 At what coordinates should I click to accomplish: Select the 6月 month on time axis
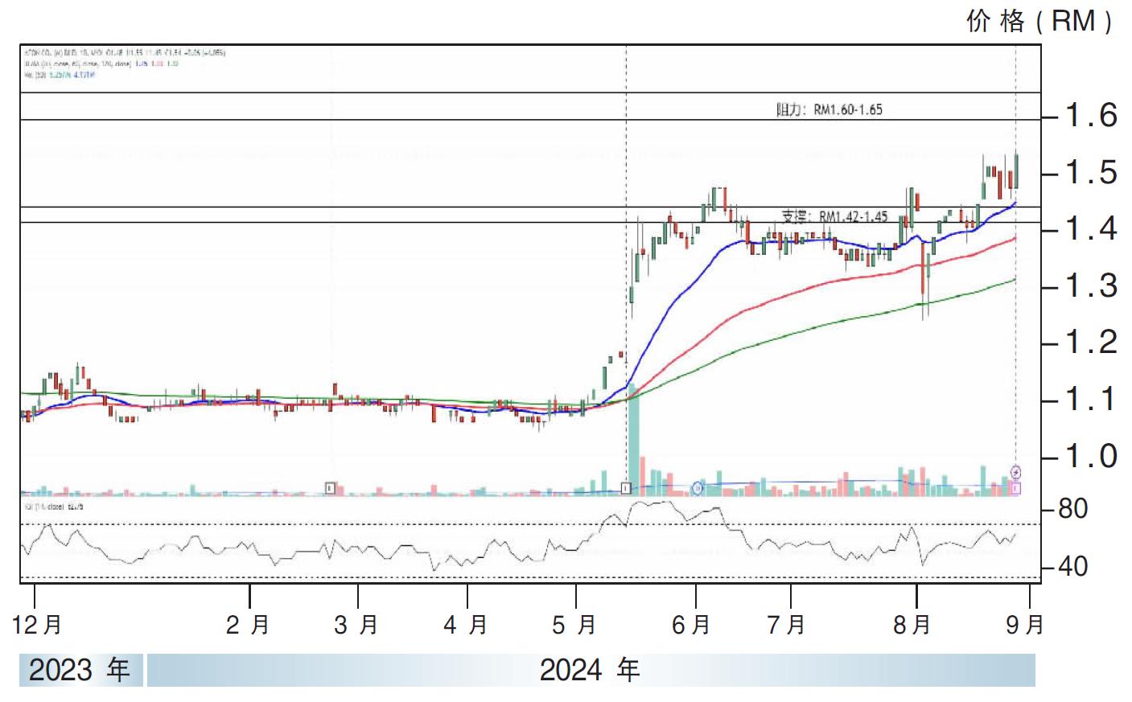[692, 624]
